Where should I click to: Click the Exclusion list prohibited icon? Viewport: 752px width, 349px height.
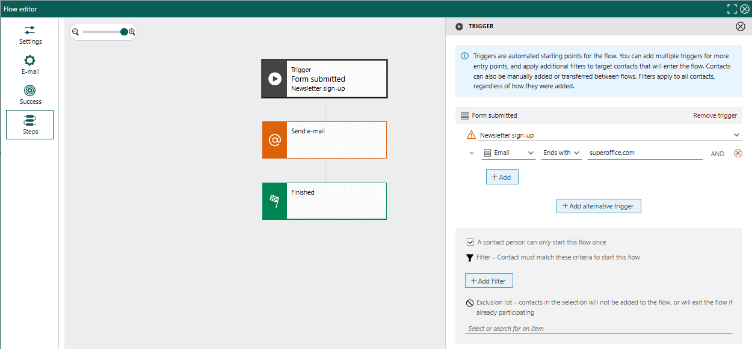click(x=470, y=303)
